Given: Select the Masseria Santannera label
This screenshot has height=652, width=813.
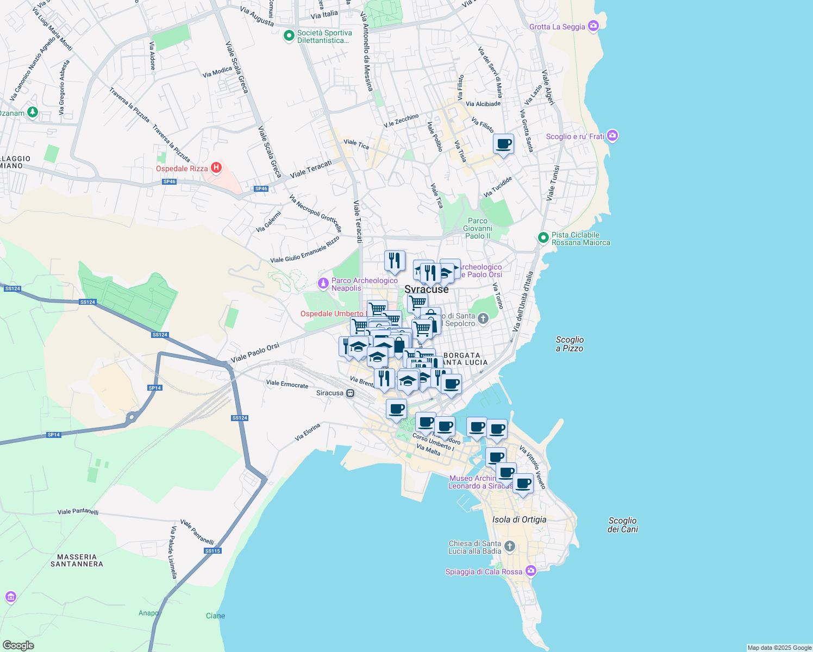Looking at the screenshot, I should 77,560.
